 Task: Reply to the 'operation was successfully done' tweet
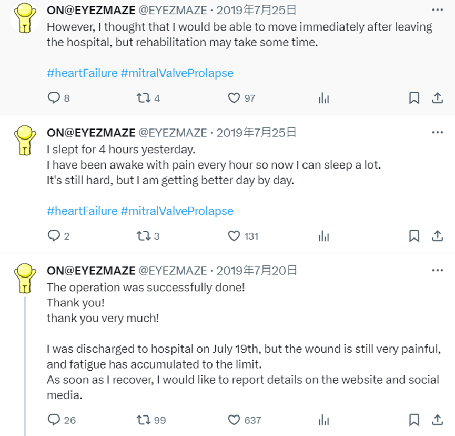click(54, 420)
